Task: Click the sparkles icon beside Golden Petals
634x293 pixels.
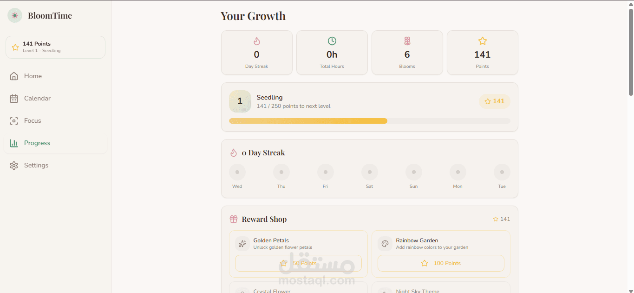Action: tap(242, 244)
